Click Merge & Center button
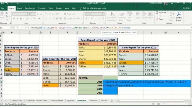Viewport: 192px width, 108px height. click(72, 19)
